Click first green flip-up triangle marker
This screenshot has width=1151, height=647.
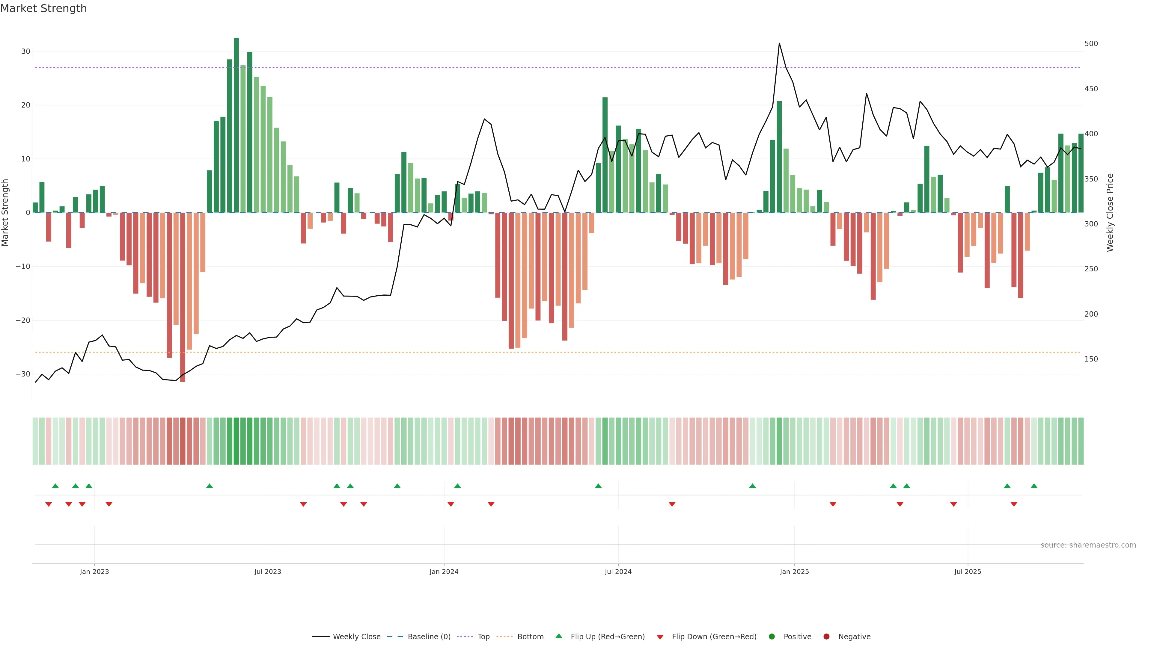coord(55,486)
